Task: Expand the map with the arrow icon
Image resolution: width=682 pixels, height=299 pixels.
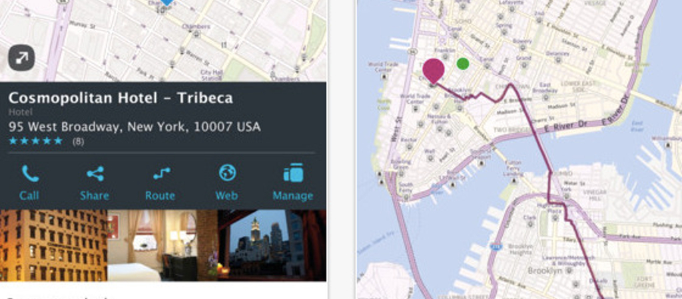Action: coord(21,58)
